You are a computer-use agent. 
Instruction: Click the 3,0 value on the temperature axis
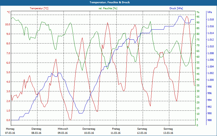pyautogui.click(x=8, y=91)
